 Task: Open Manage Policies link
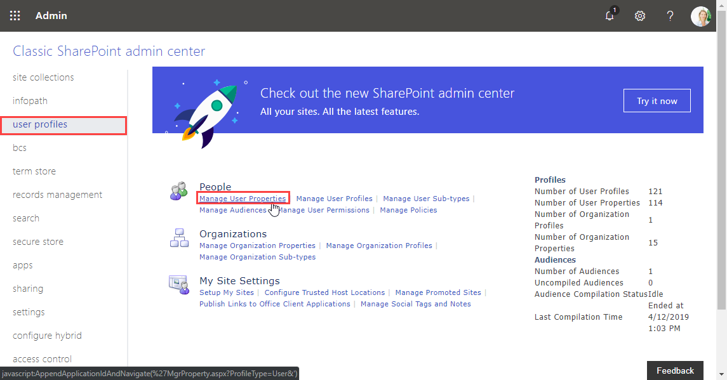click(x=408, y=210)
